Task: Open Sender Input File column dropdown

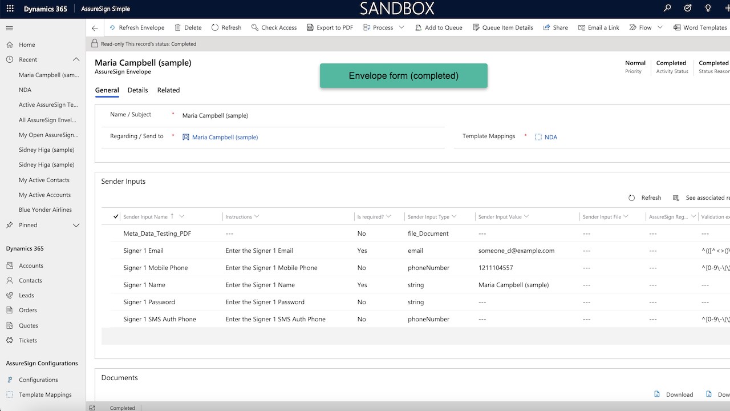Action: pos(626,216)
